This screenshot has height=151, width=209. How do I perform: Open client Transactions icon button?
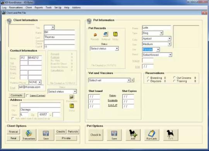click(x=29, y=135)
